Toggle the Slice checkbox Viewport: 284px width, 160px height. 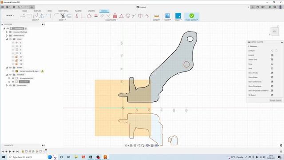(272, 68)
